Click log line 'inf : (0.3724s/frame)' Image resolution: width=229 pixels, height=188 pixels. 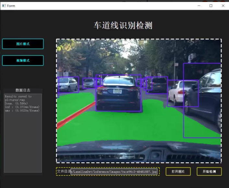pos(22,107)
